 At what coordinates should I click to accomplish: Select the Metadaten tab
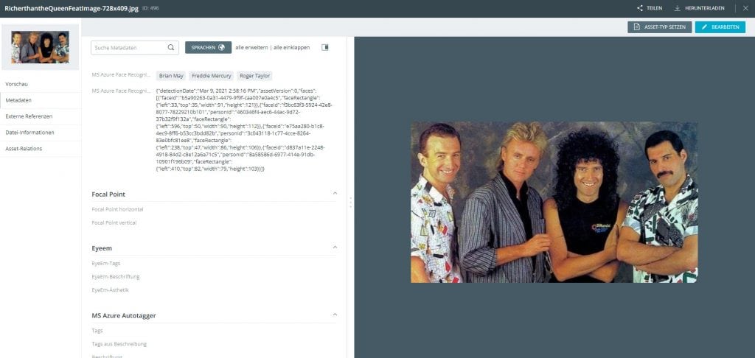coord(18,100)
